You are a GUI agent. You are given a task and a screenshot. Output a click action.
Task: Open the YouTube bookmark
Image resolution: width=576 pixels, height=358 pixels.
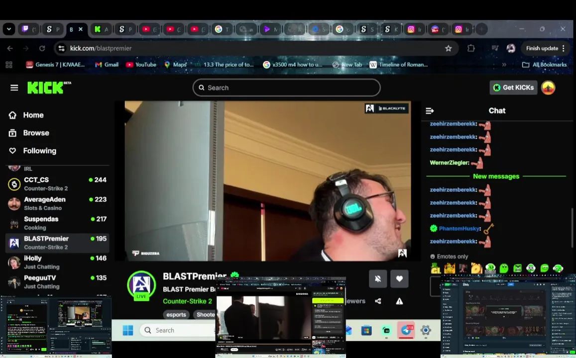[x=141, y=65]
